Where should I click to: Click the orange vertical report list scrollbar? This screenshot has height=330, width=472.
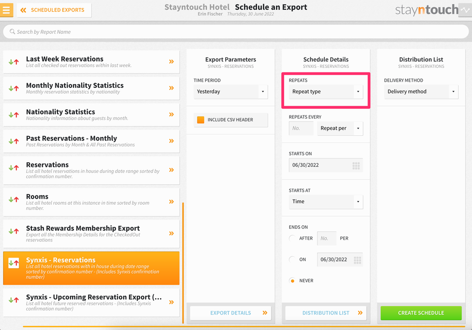pos(183,263)
